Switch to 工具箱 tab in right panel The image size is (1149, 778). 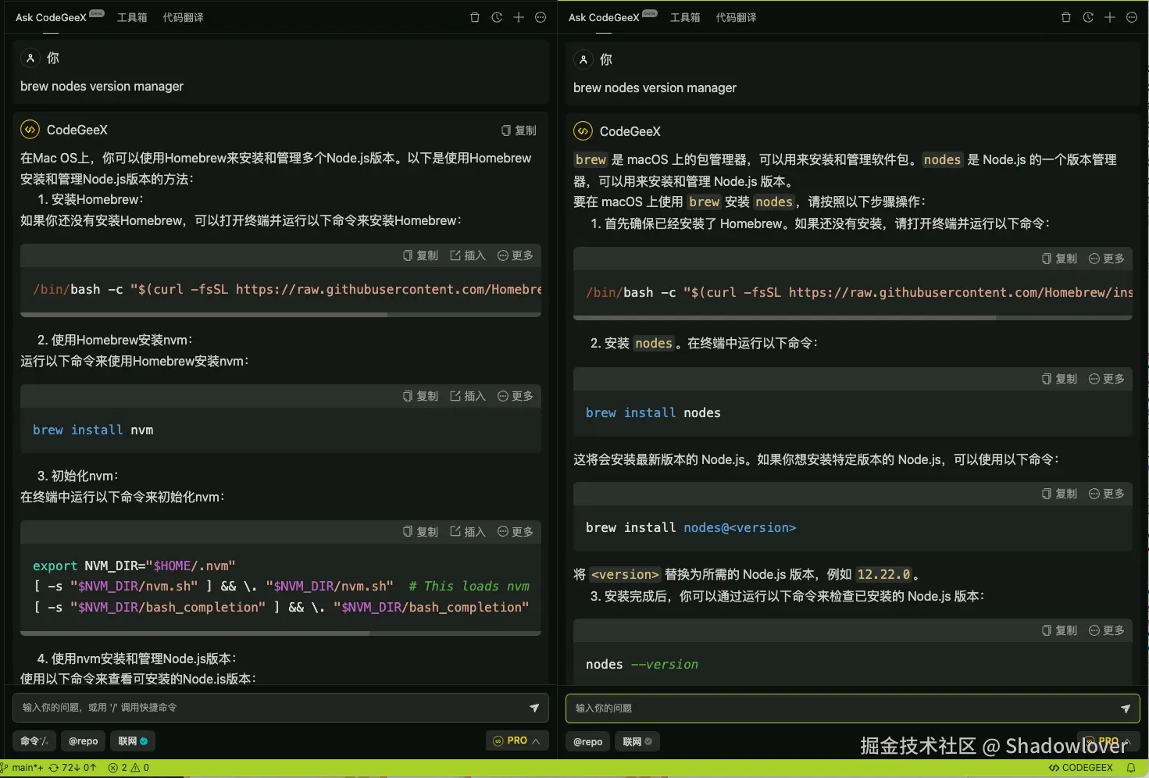click(685, 17)
